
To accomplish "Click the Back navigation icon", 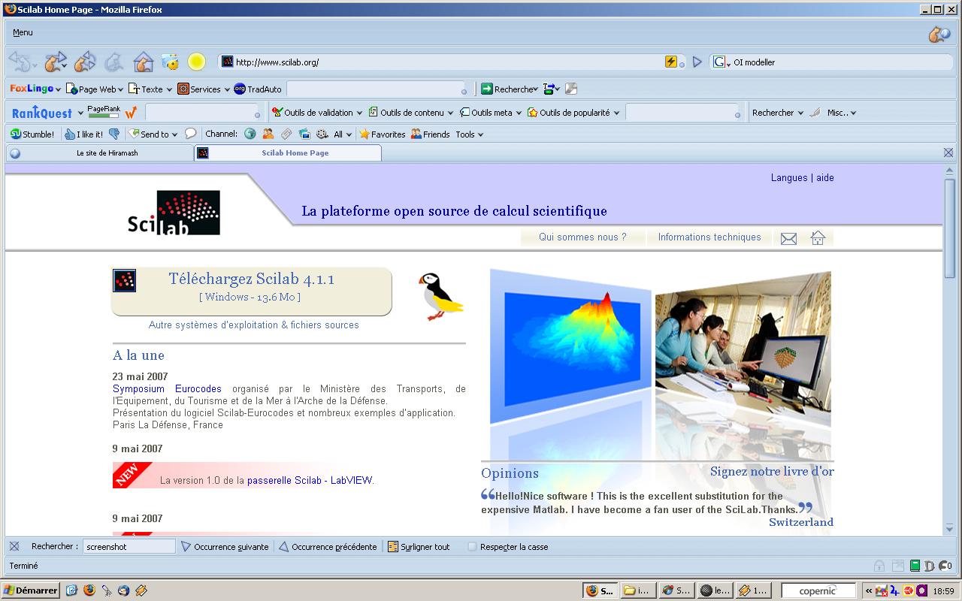I will pos(20,62).
